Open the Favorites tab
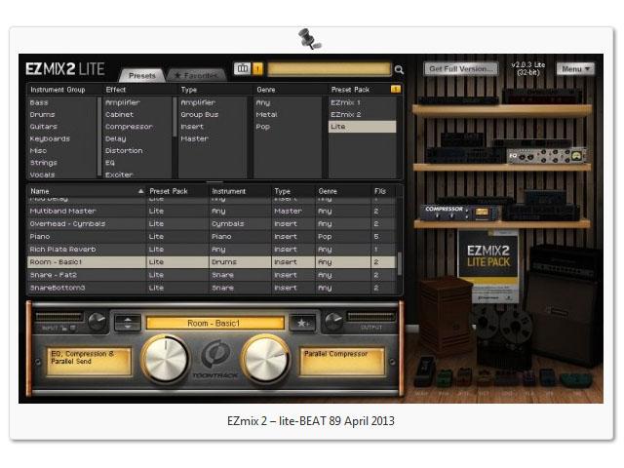Viewport: 624px width, 468px height. [x=194, y=74]
